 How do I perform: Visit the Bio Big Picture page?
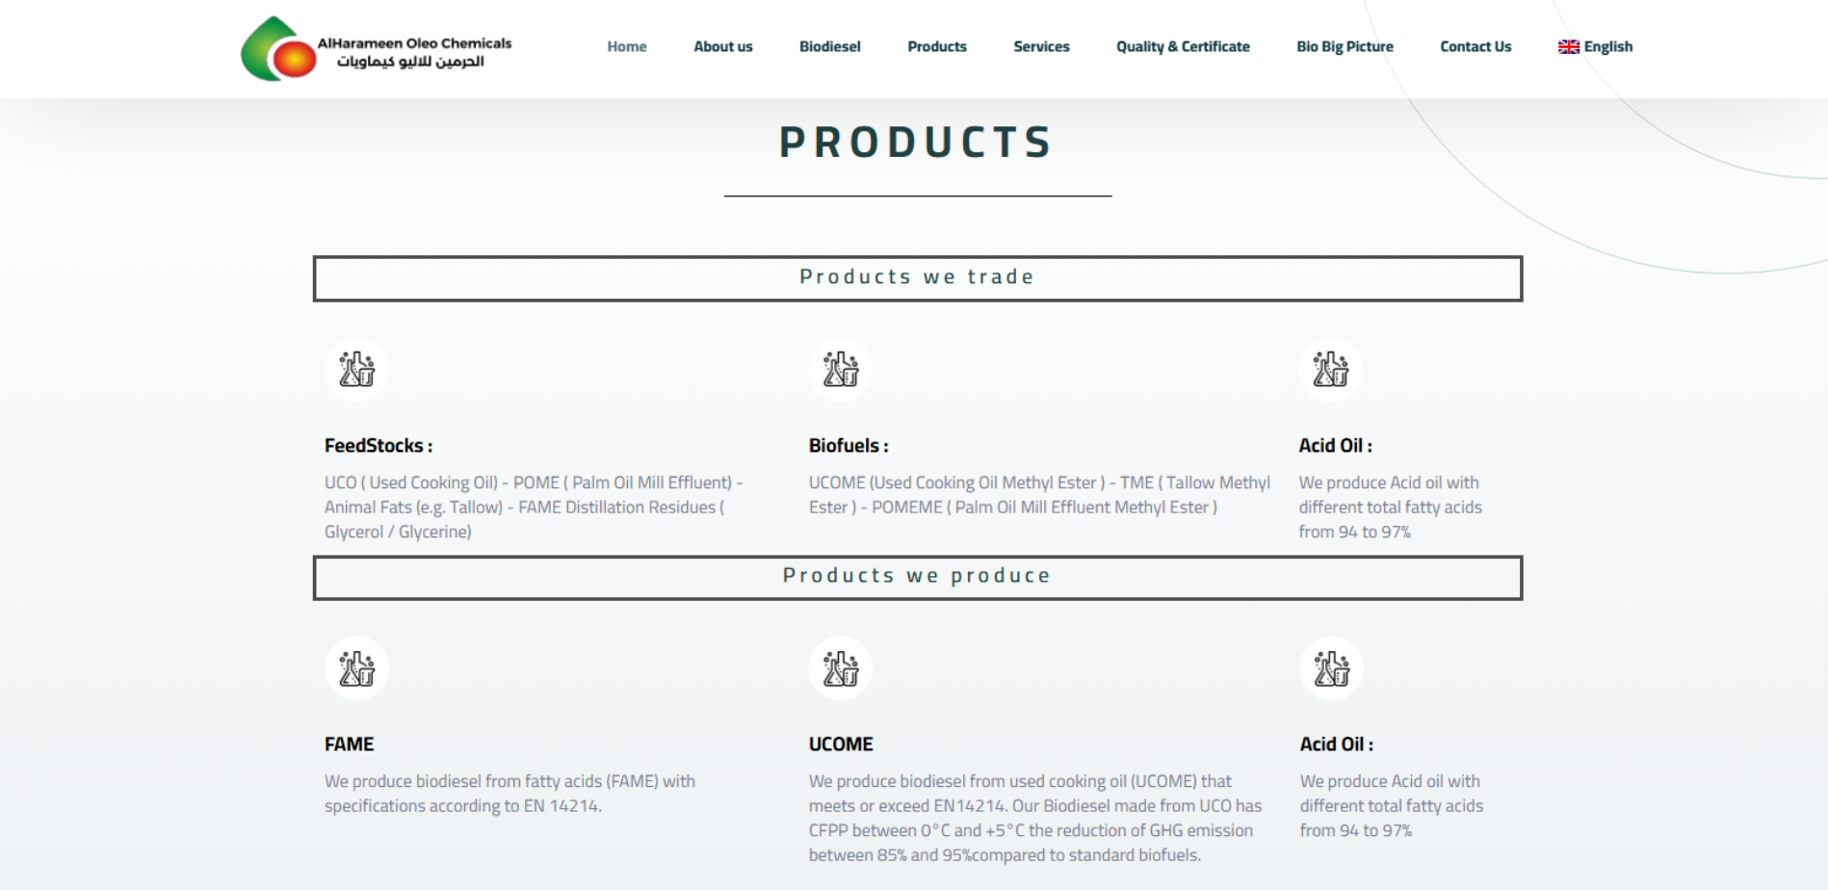coord(1345,47)
